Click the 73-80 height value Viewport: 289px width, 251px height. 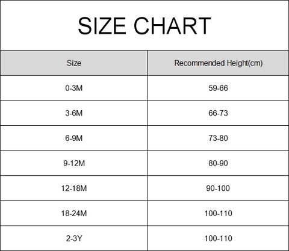click(x=218, y=138)
